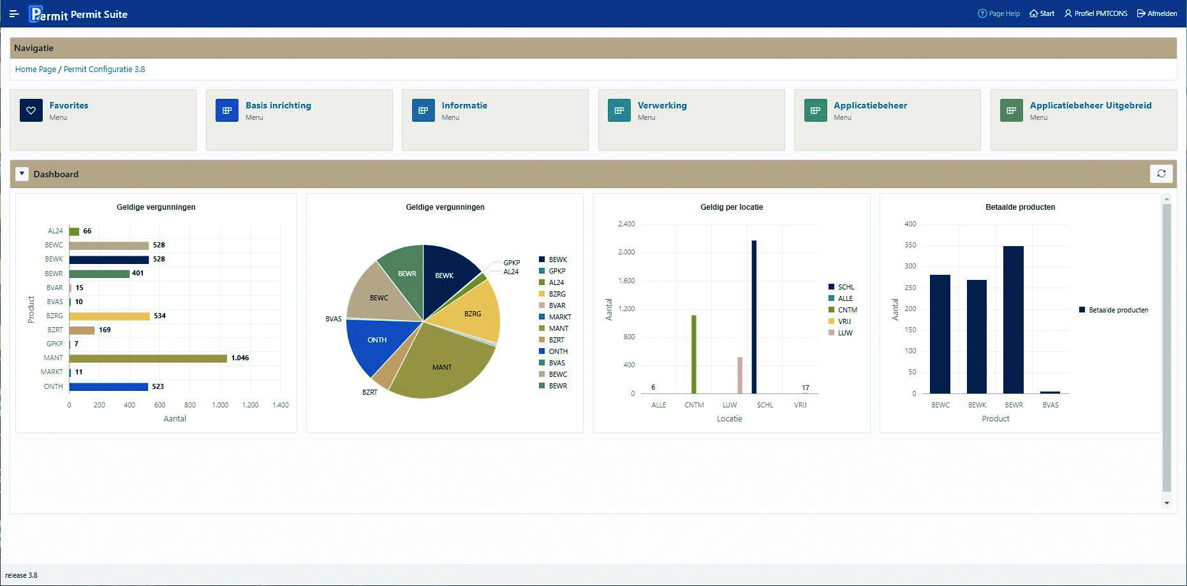Click the Basis inrichting menu icon
1187x586 pixels.
[x=226, y=110]
